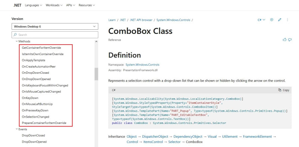Viewport: 299px width, 147px height.
Task: Click PresentationFramework.dll assembly text
Action: click(x=140, y=70)
